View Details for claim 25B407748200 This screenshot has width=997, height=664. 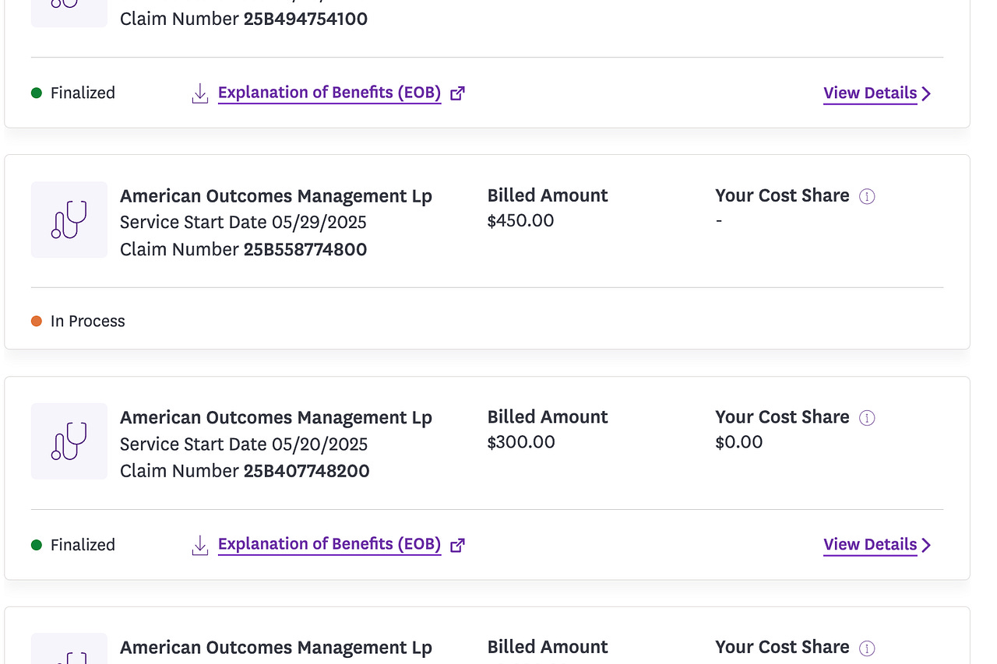pos(870,545)
